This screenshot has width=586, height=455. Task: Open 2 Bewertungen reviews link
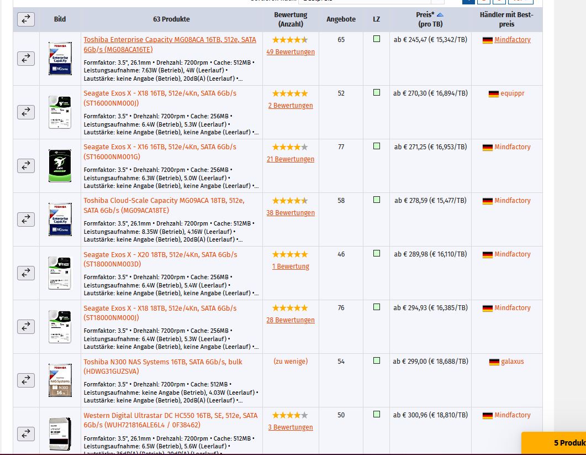pos(291,106)
